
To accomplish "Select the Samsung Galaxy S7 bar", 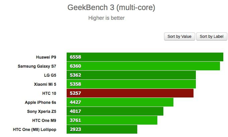I will click(143, 66).
